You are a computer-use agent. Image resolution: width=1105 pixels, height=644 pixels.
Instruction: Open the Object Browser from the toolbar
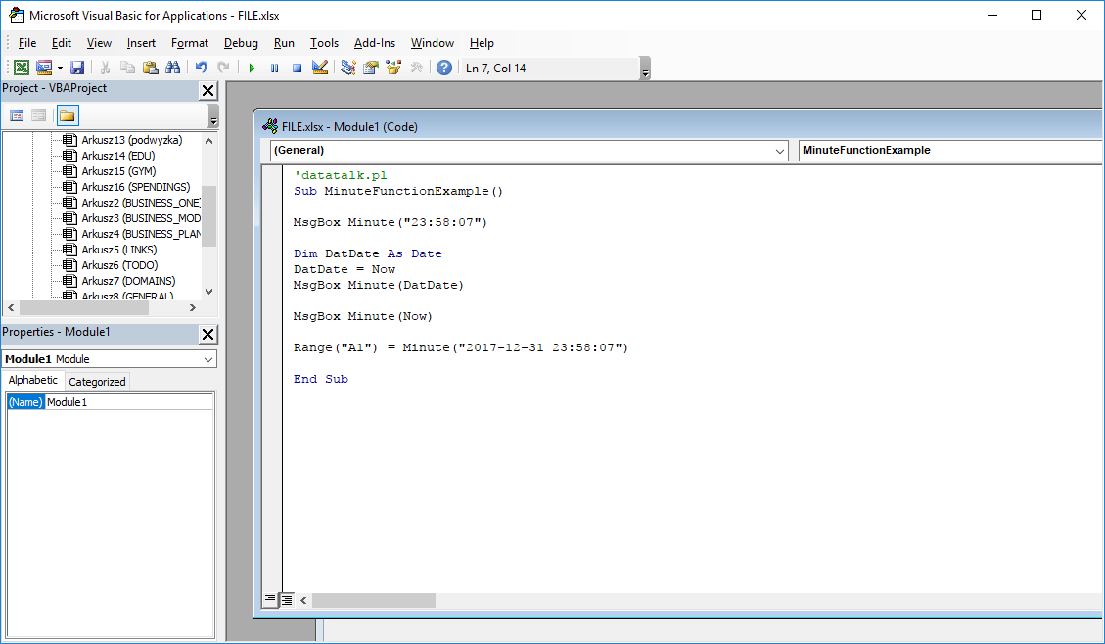pyautogui.click(x=392, y=67)
